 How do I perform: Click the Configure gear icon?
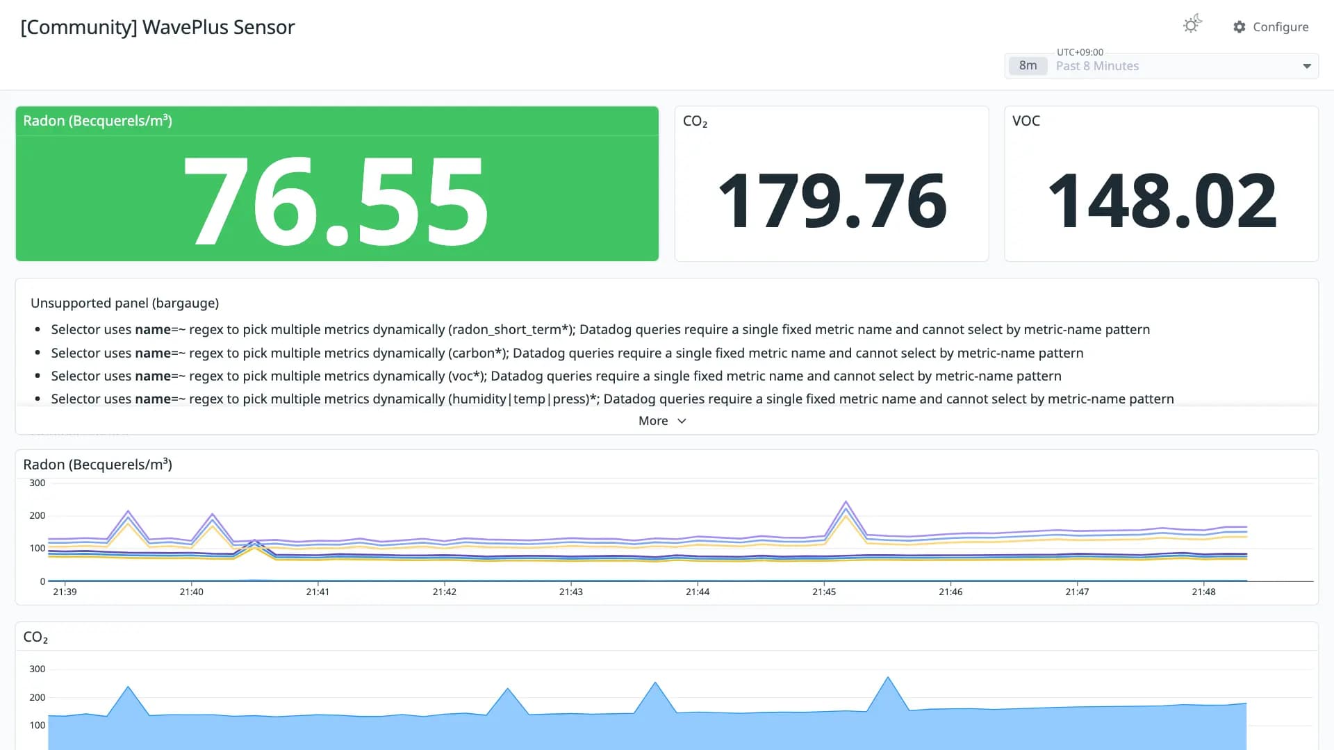click(1240, 27)
